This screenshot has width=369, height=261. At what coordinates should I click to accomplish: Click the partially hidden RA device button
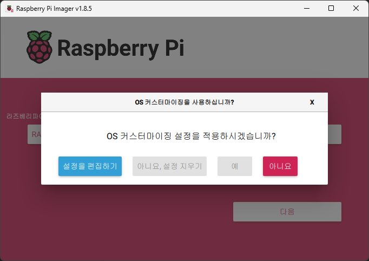point(34,134)
